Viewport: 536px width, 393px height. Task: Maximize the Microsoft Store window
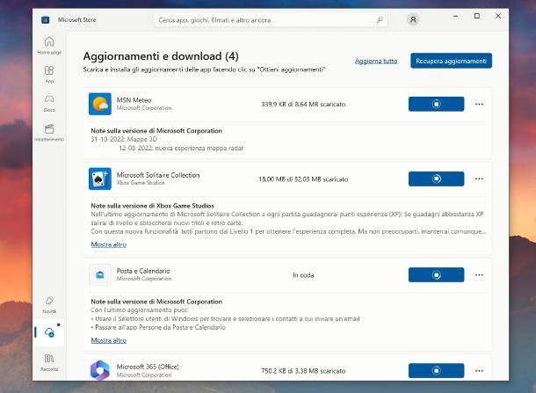coord(477,16)
